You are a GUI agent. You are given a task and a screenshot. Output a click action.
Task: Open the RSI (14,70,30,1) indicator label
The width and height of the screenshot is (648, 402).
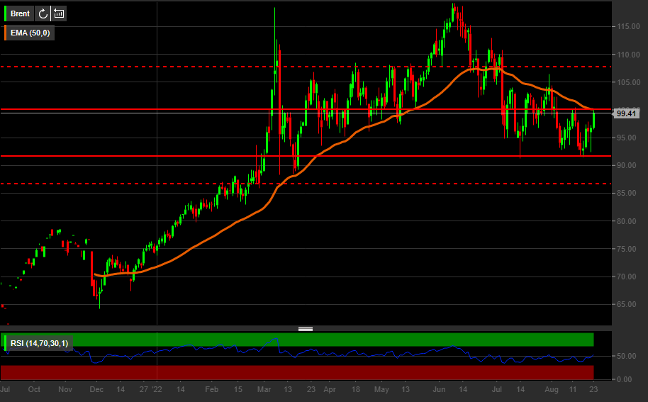[39, 343]
